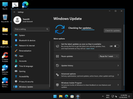
Task: Click the Pause for 1 week button
Action: (x=106, y=56)
